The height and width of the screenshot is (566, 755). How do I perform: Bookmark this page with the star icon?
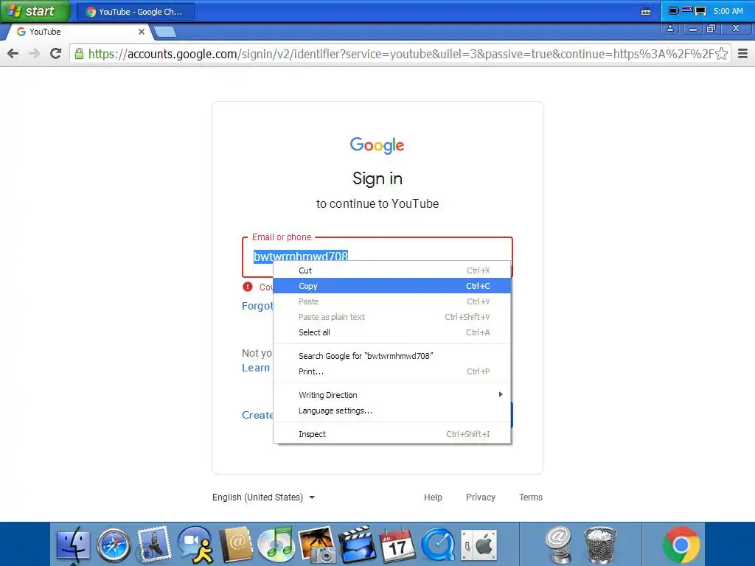coord(721,53)
